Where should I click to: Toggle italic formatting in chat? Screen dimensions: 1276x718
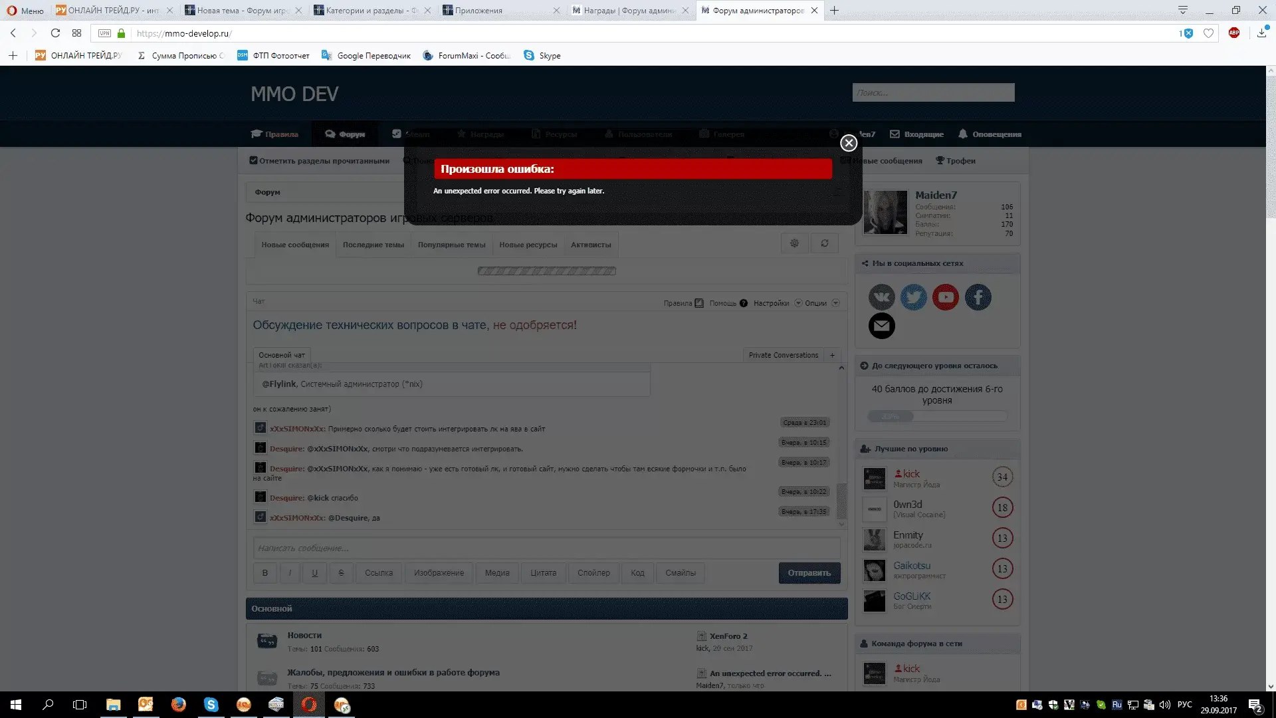pyautogui.click(x=290, y=572)
